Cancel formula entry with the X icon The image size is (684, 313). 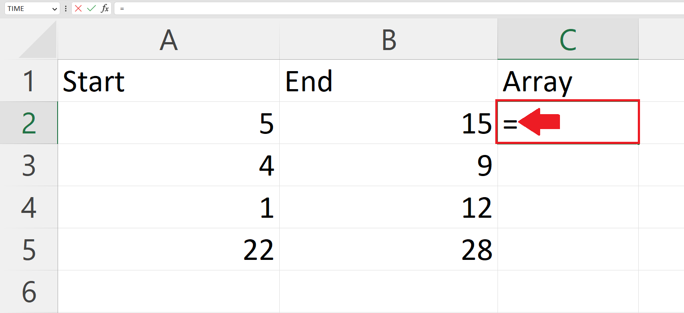click(78, 8)
